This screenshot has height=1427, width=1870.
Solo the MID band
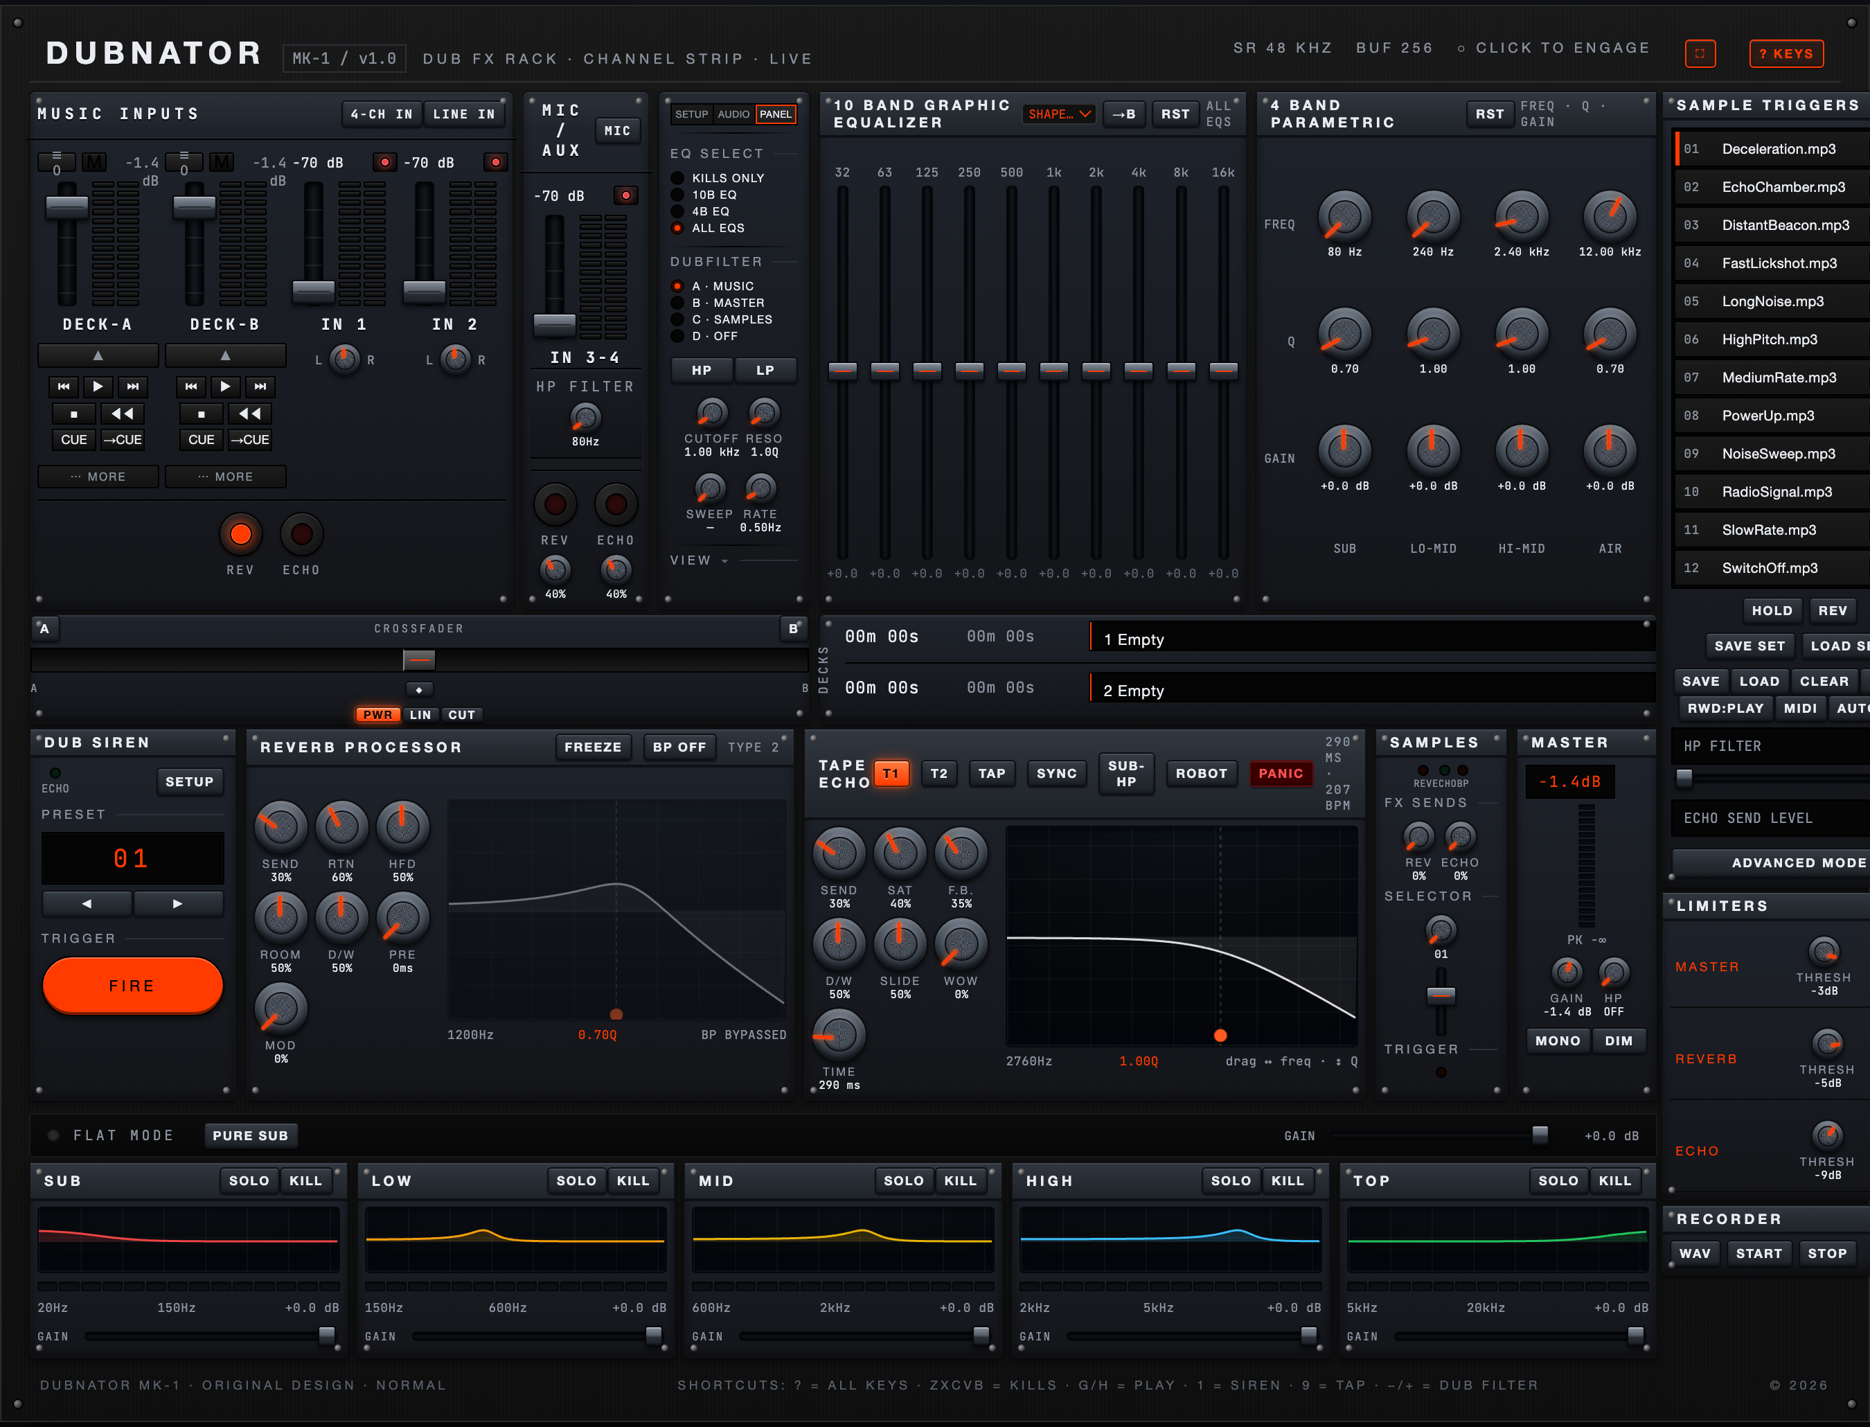pos(904,1180)
